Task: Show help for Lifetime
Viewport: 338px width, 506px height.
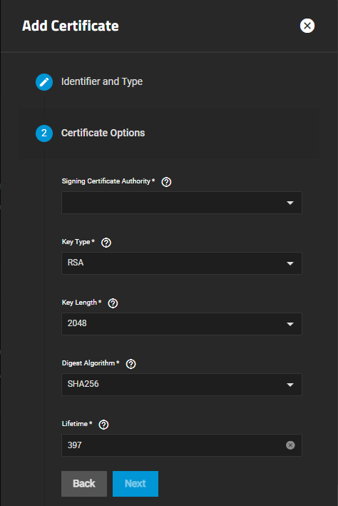Action: (103, 425)
